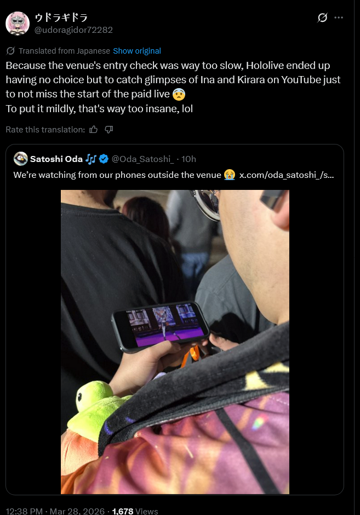Click the 1,678 Views count
The width and height of the screenshot is (360, 515).
click(x=135, y=511)
